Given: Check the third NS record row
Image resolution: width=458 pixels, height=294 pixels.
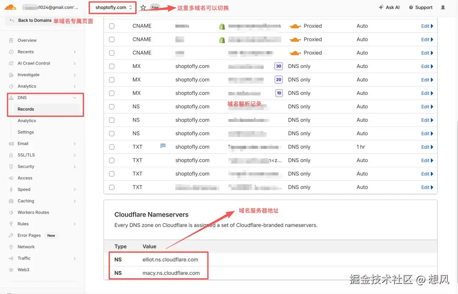Looking at the screenshot, I should tap(112, 134).
